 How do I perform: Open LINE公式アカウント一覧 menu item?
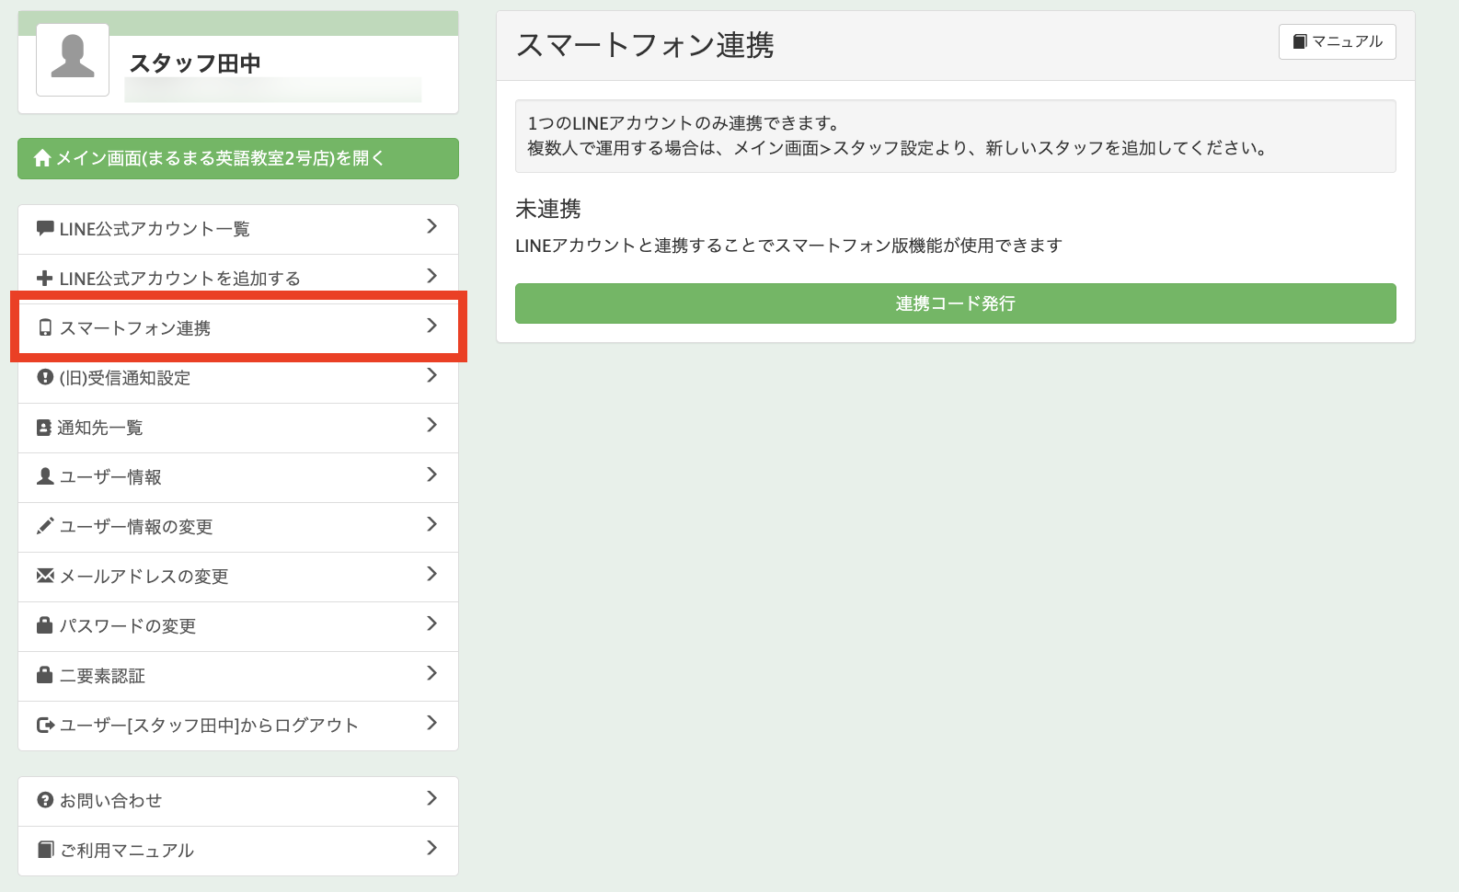tap(238, 229)
